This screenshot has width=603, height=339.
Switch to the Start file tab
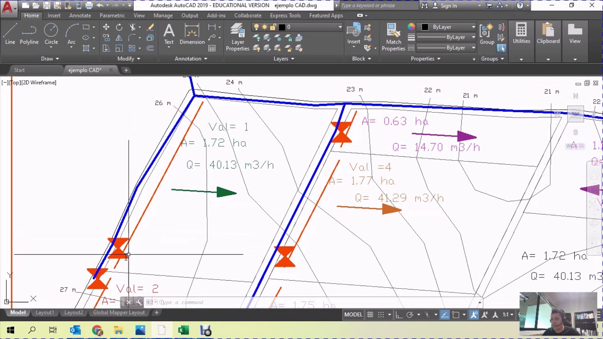[19, 70]
